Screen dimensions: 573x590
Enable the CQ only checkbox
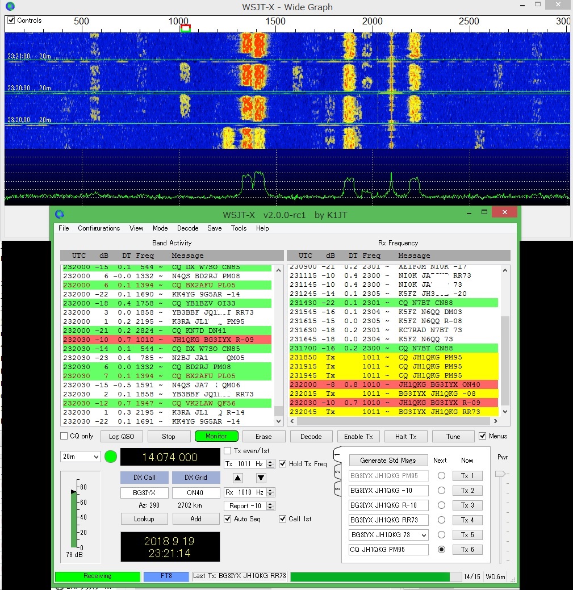coord(64,436)
